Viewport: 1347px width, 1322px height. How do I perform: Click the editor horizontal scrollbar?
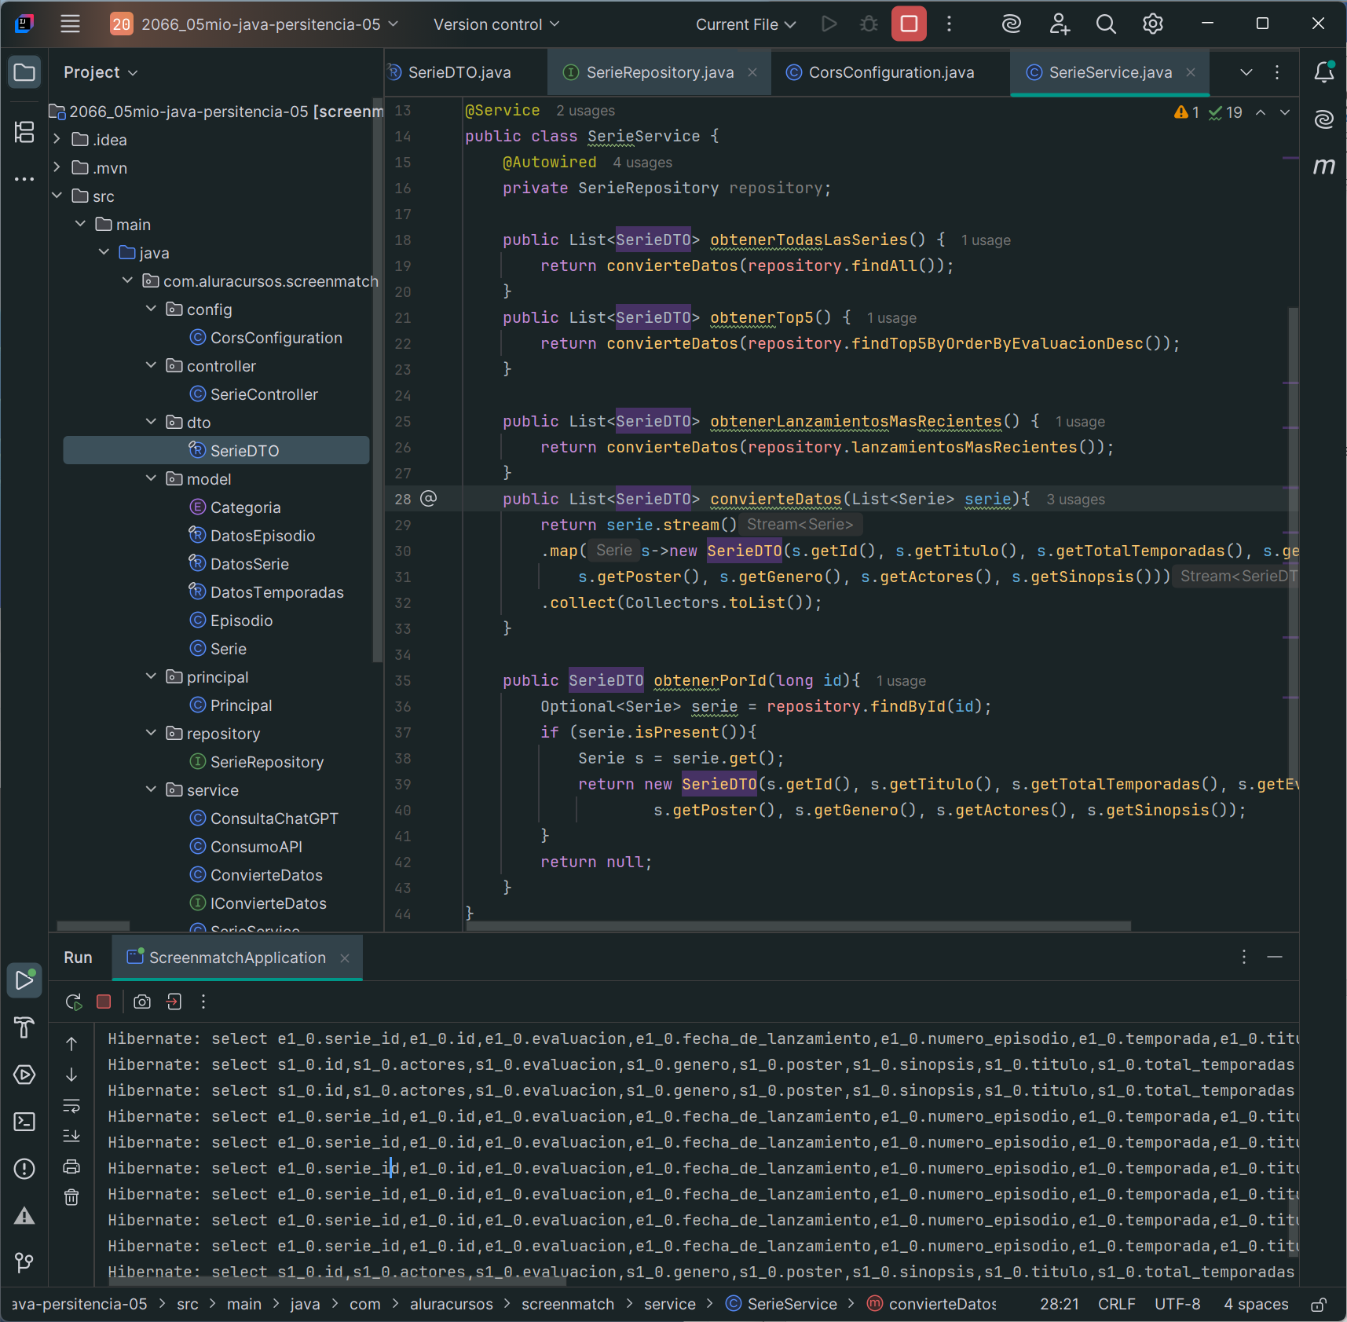pyautogui.click(x=799, y=926)
